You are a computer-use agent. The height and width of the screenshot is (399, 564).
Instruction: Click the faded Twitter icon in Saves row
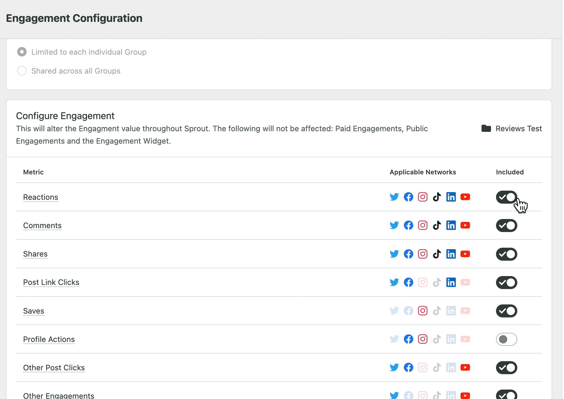click(394, 311)
